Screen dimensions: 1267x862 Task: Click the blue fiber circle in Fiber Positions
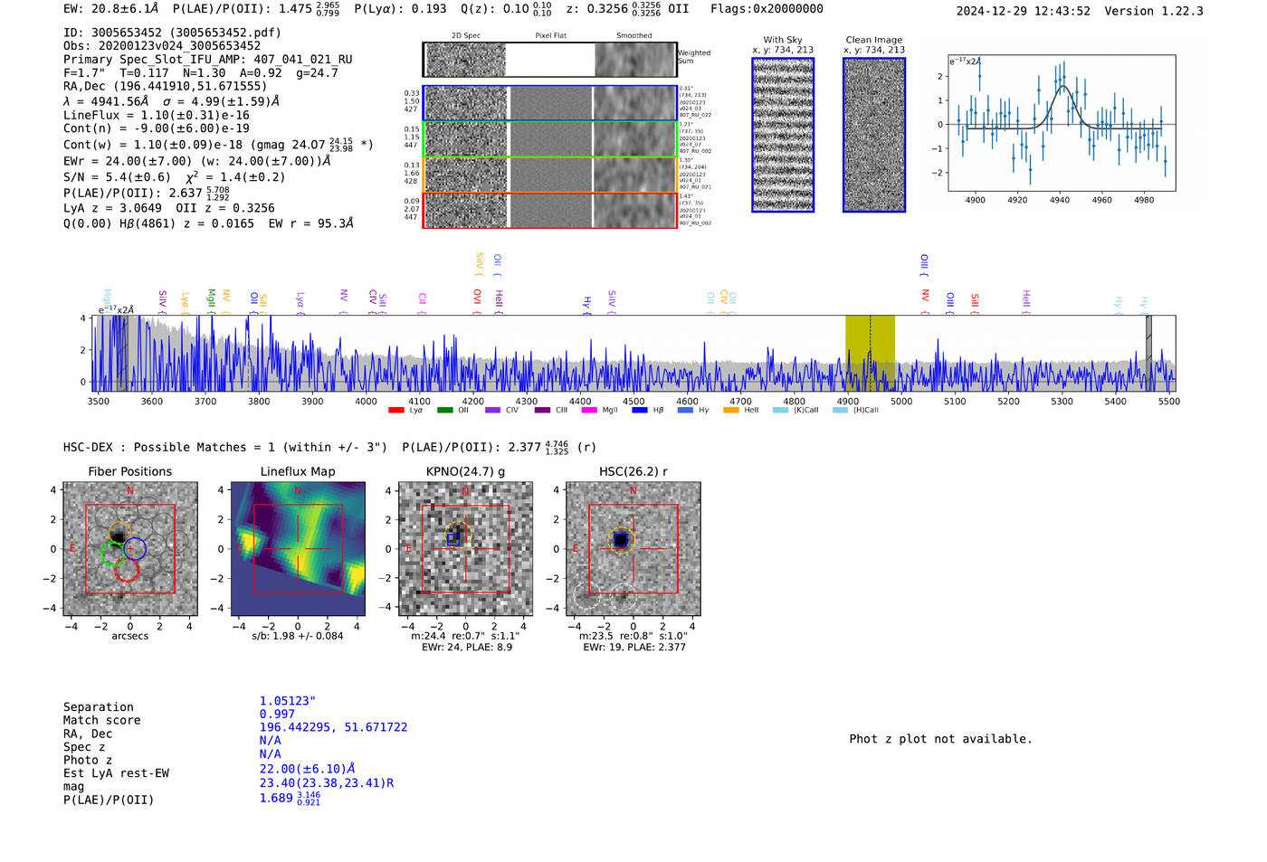(135, 548)
